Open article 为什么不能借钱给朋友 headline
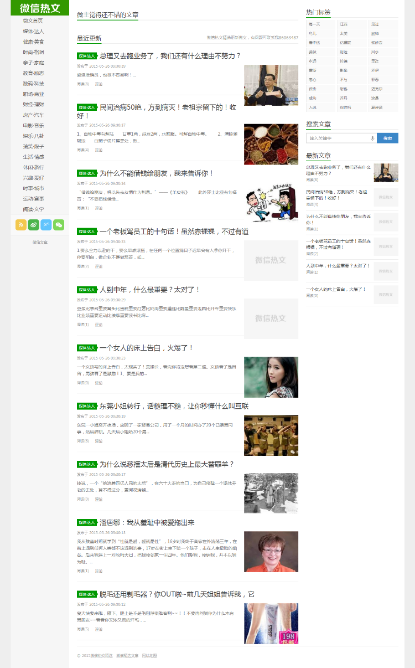 pos(157,173)
